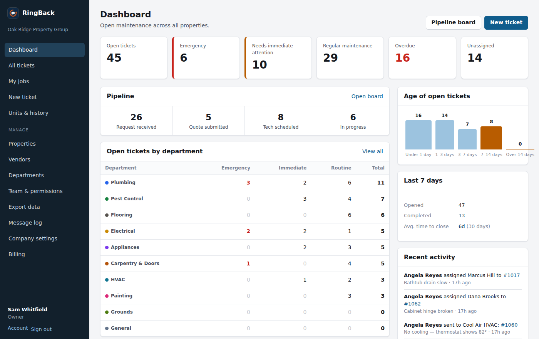Select Quote submitted pipeline stage

pyautogui.click(x=209, y=121)
